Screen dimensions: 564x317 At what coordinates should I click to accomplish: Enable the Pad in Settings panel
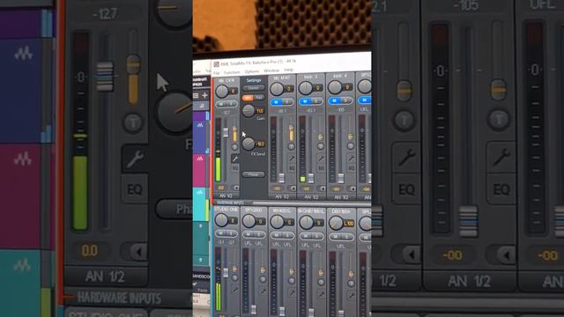click(259, 98)
